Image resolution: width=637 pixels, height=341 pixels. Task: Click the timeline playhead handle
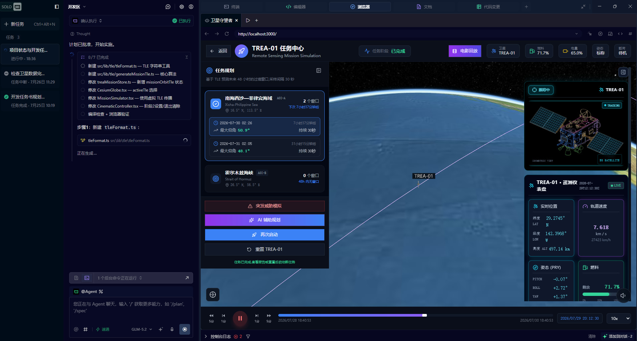click(425, 315)
